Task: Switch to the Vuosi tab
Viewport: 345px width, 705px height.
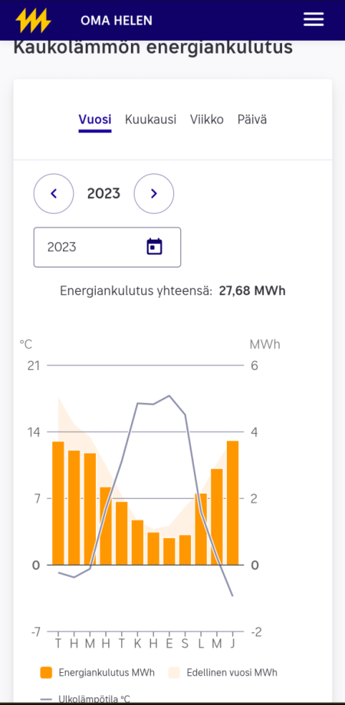Action: [x=95, y=120]
